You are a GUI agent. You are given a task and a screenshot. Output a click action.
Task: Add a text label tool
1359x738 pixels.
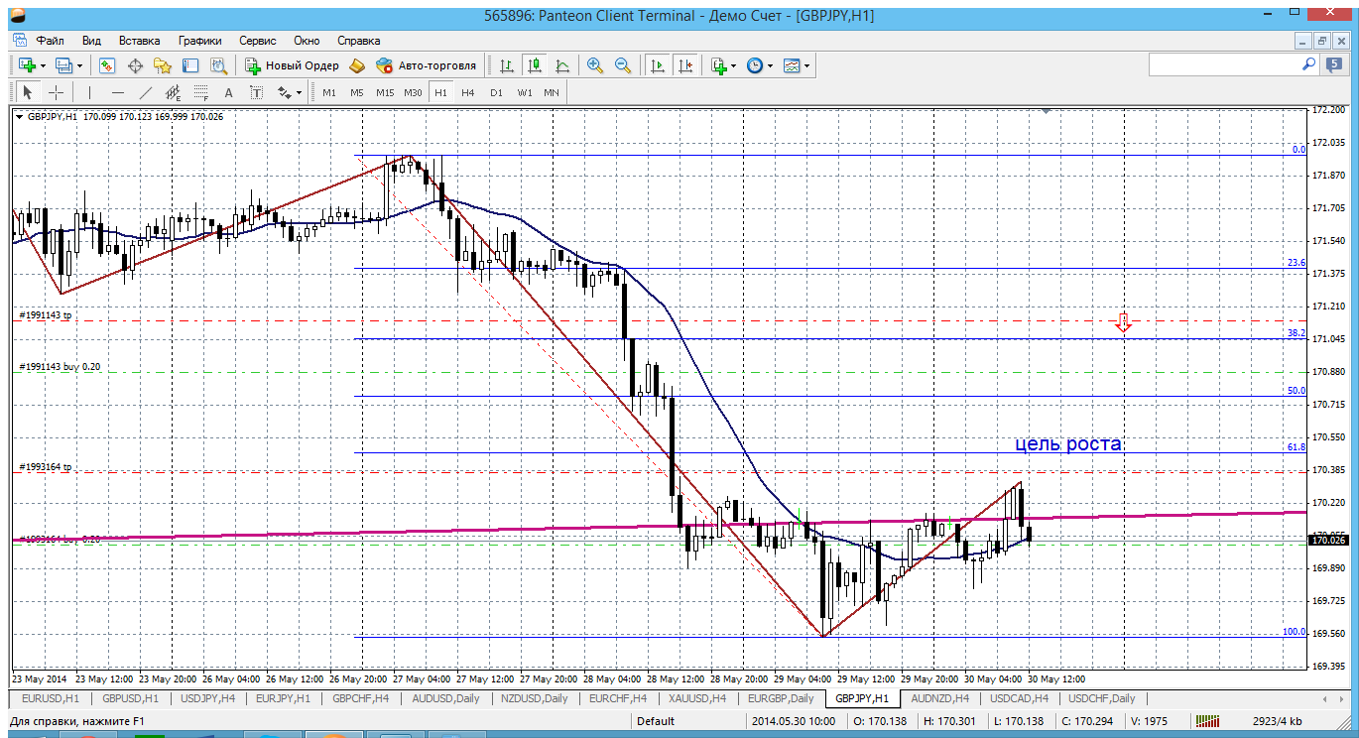(228, 92)
